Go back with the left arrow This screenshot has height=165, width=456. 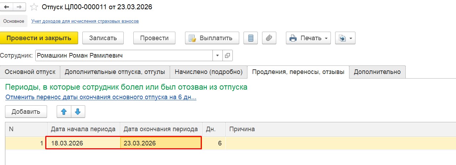(x=7, y=7)
